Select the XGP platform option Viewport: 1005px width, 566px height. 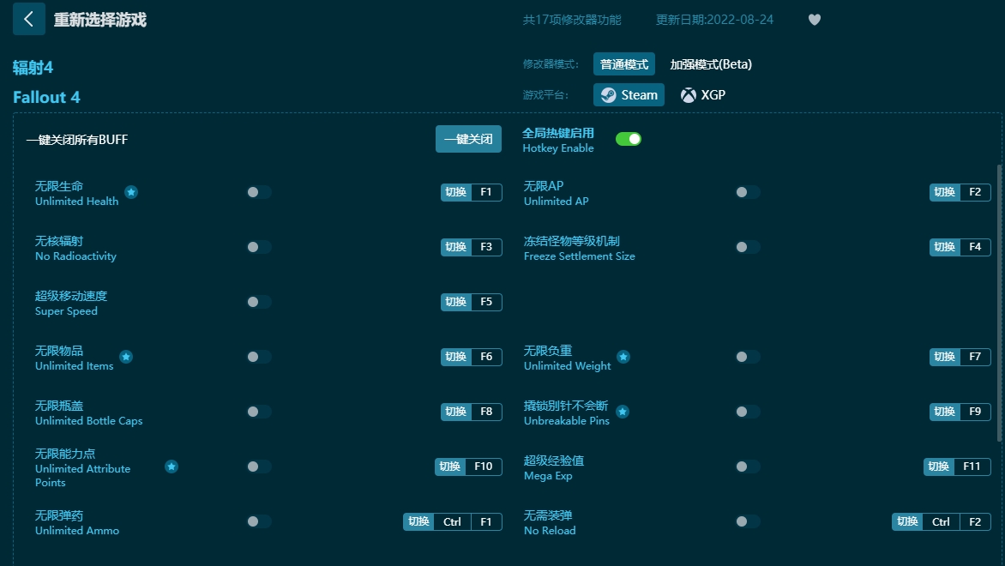703,95
